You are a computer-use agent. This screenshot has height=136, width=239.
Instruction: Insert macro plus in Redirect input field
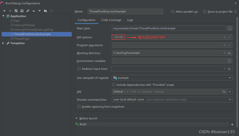[225, 69]
